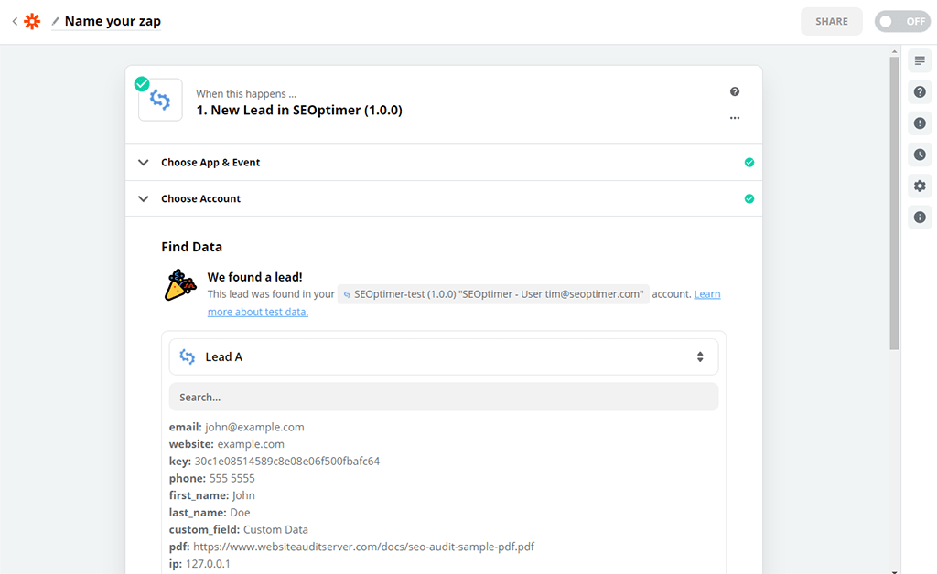Screen dimensions: 937x574
Task: Toggle the zap ON/OFF switch
Action: 901,21
